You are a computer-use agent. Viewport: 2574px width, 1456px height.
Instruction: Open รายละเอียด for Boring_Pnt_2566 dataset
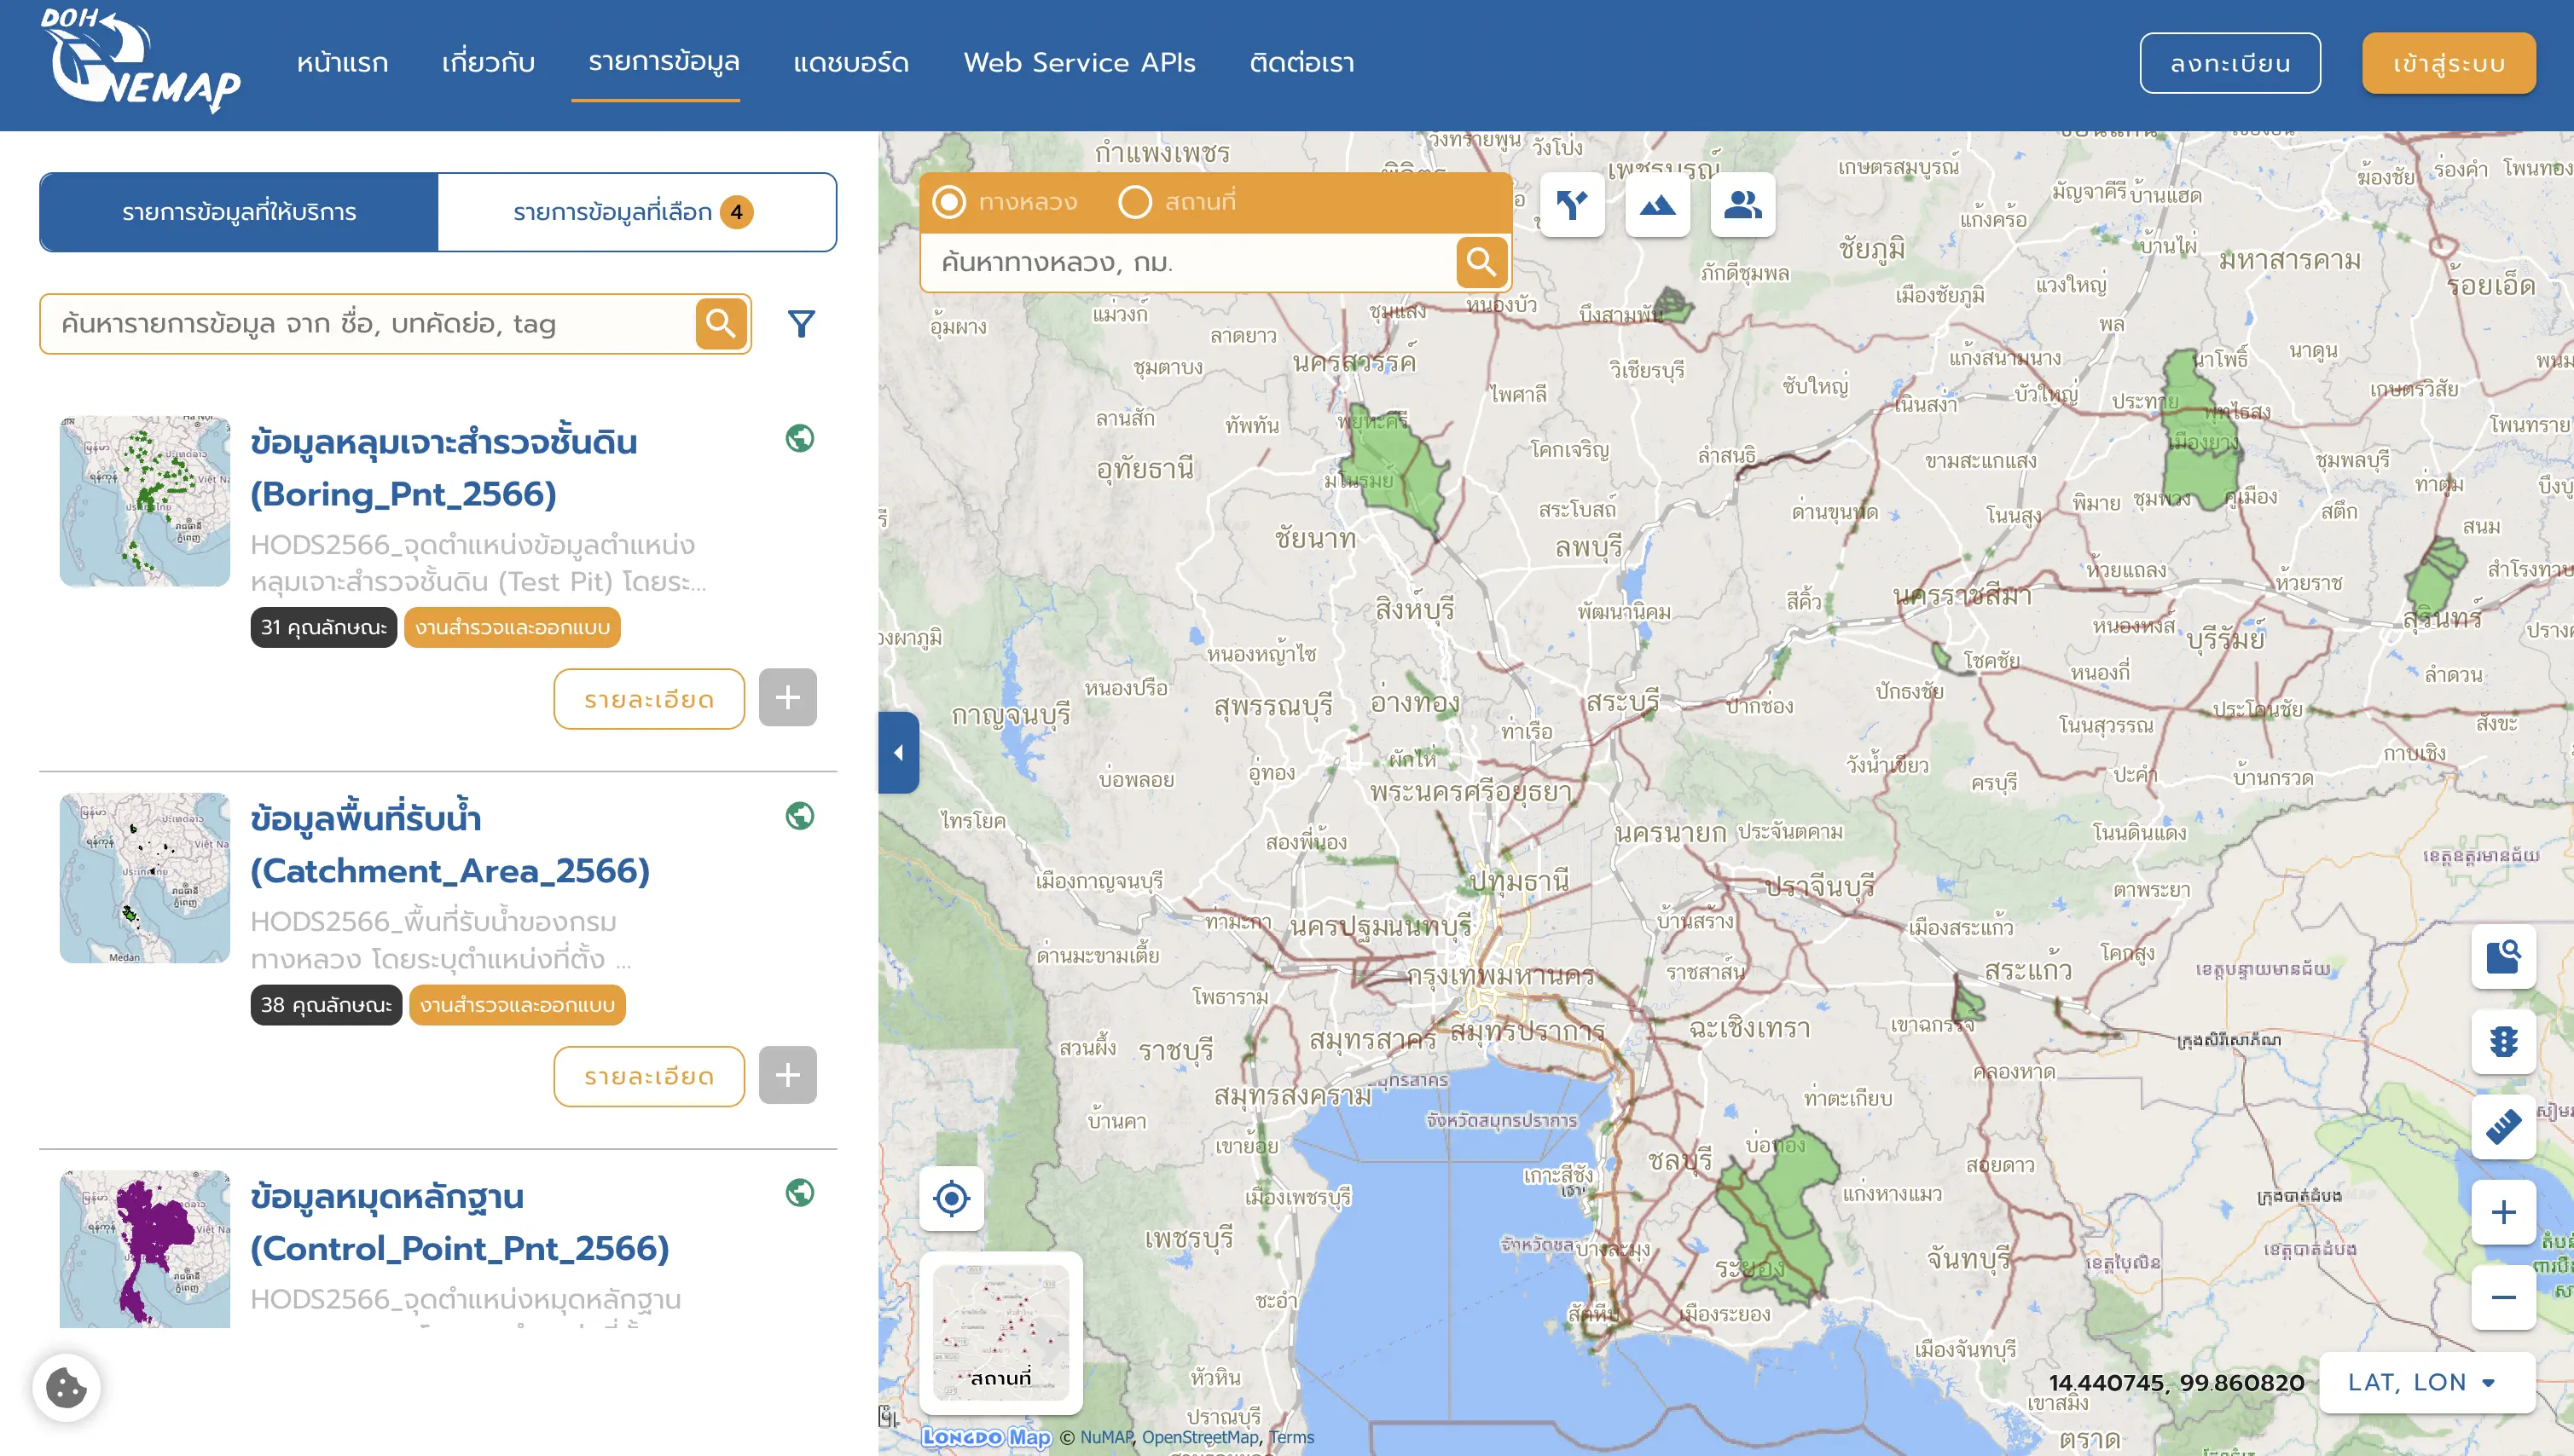648,699
